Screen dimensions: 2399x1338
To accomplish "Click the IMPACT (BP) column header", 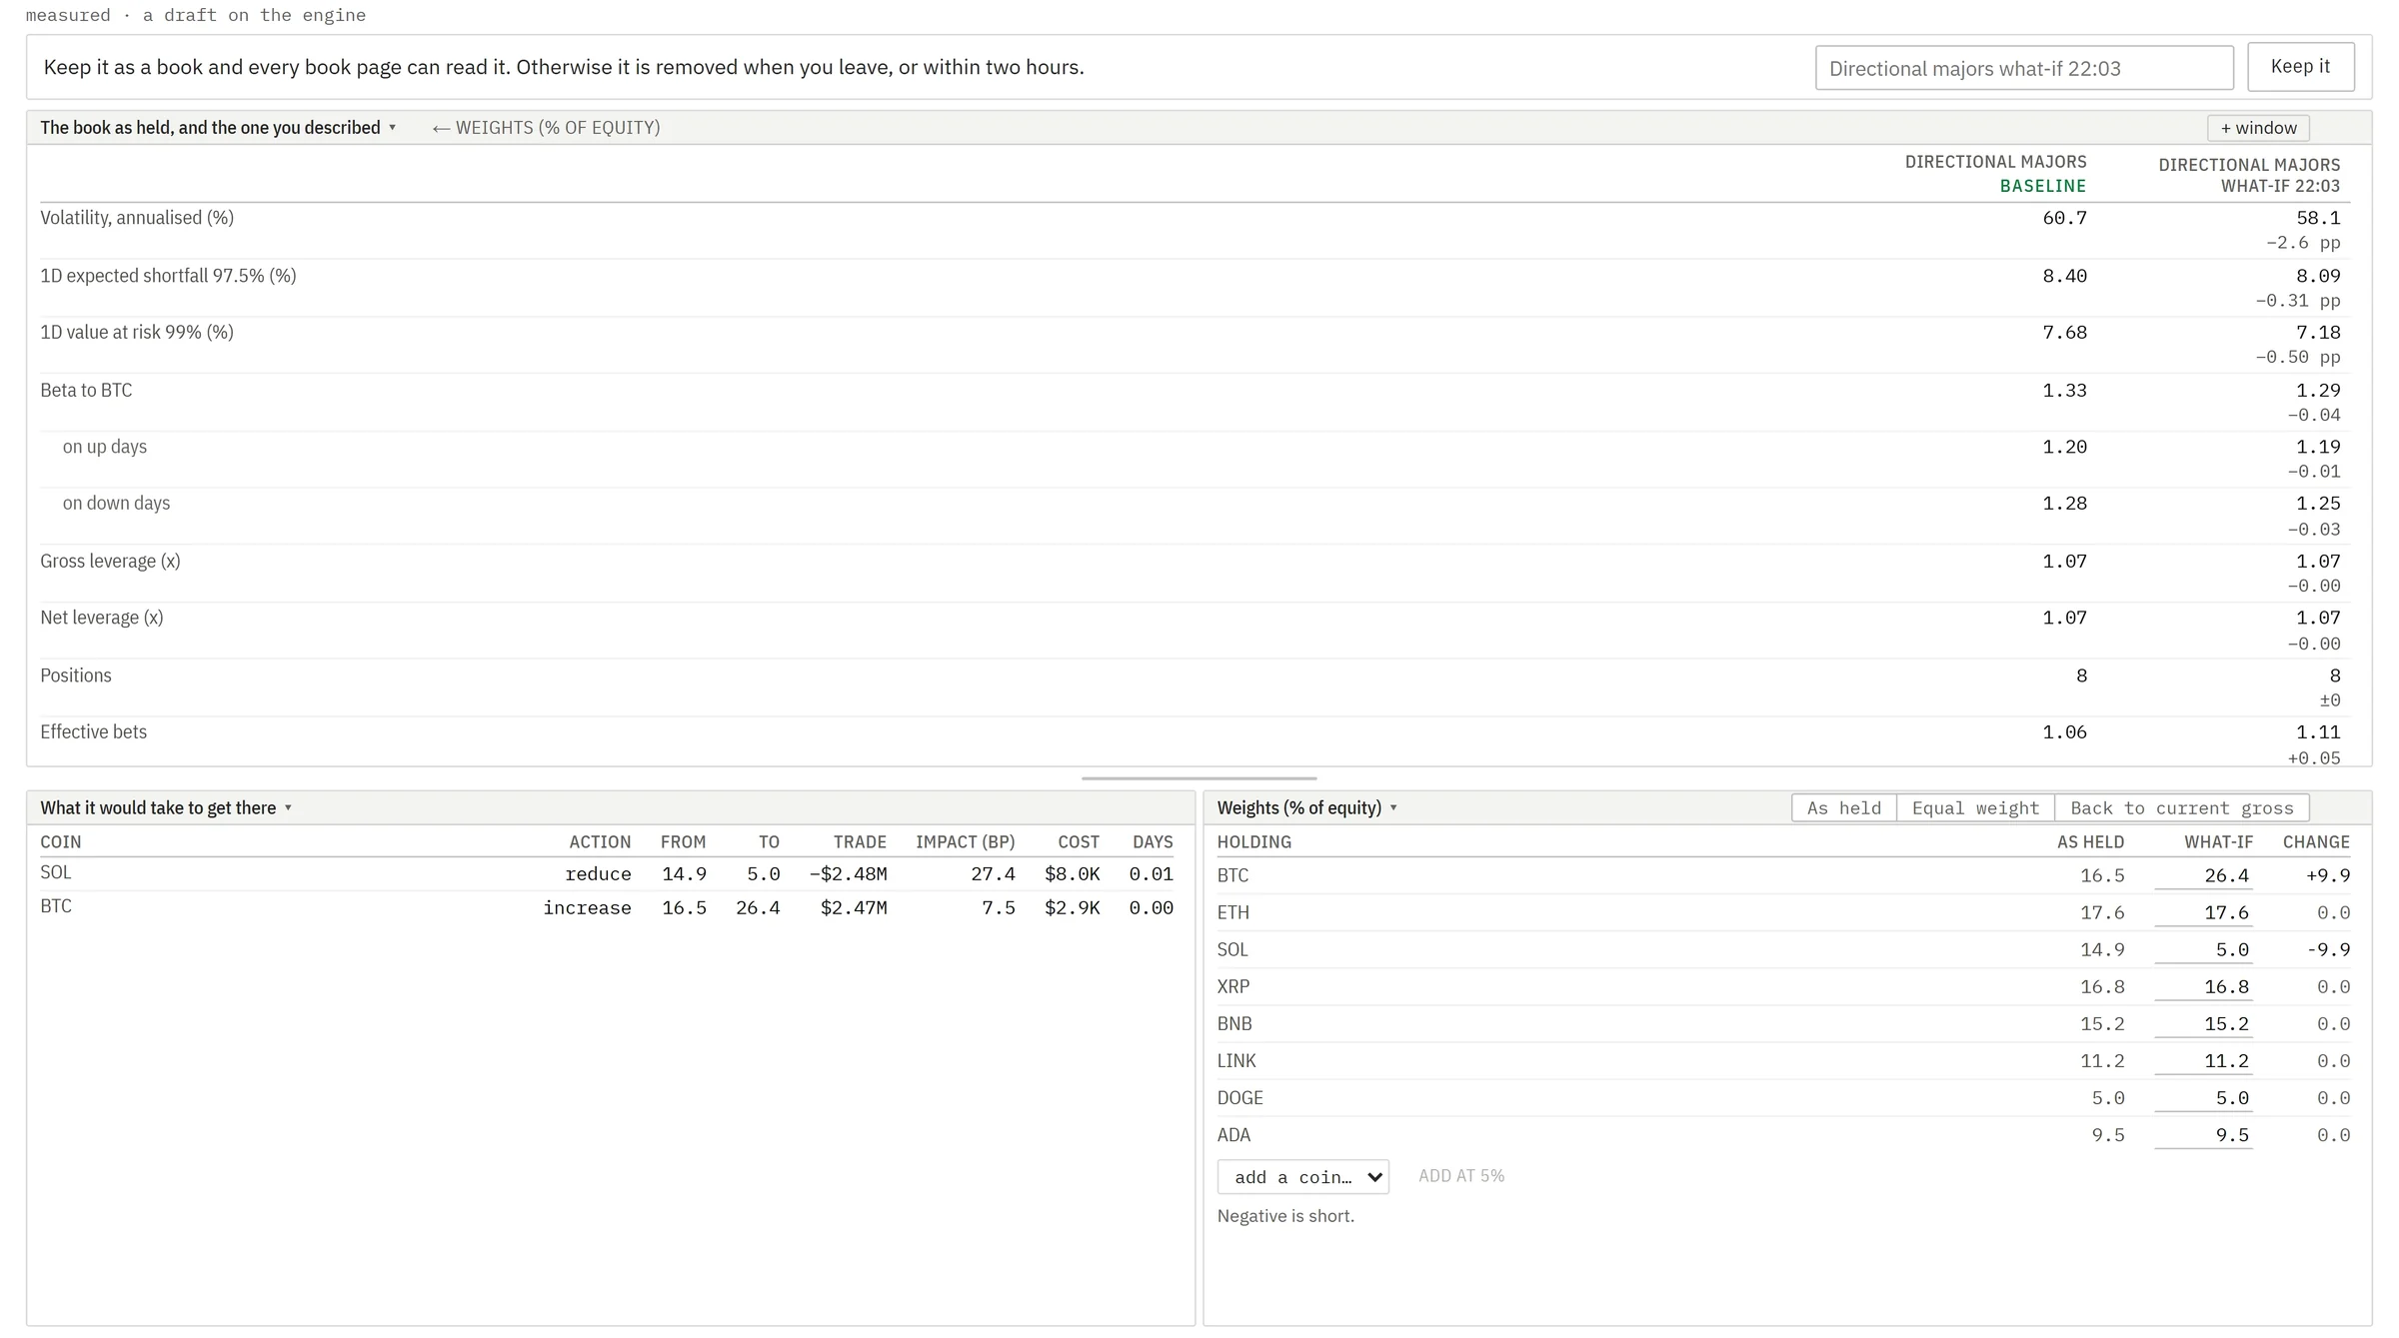I will [x=965, y=842].
